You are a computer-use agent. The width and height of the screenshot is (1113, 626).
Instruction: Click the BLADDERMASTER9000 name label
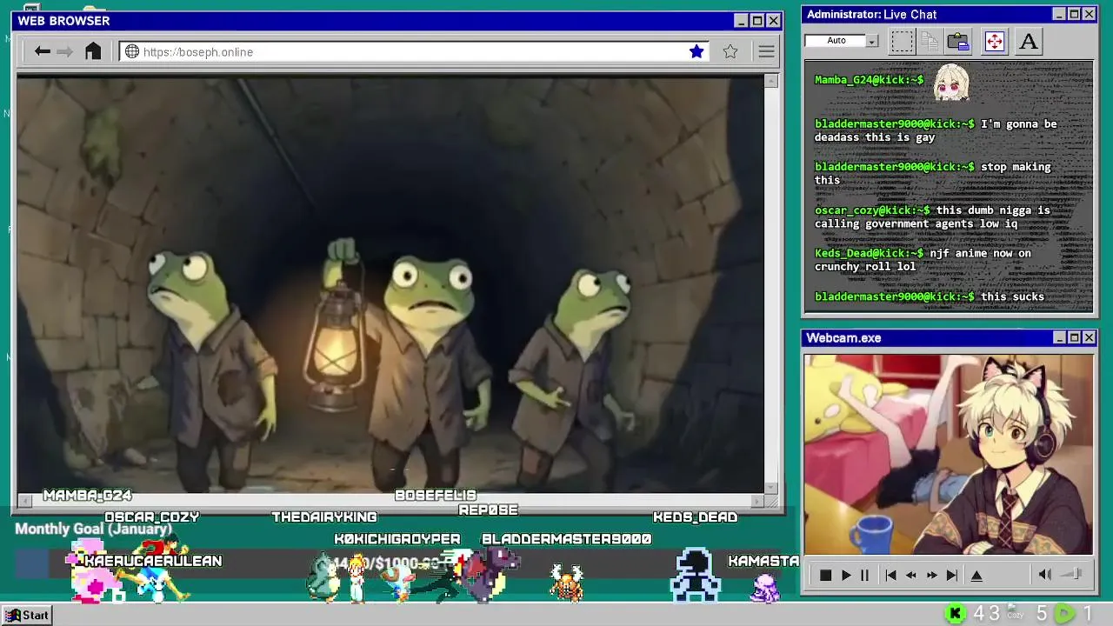[566, 539]
